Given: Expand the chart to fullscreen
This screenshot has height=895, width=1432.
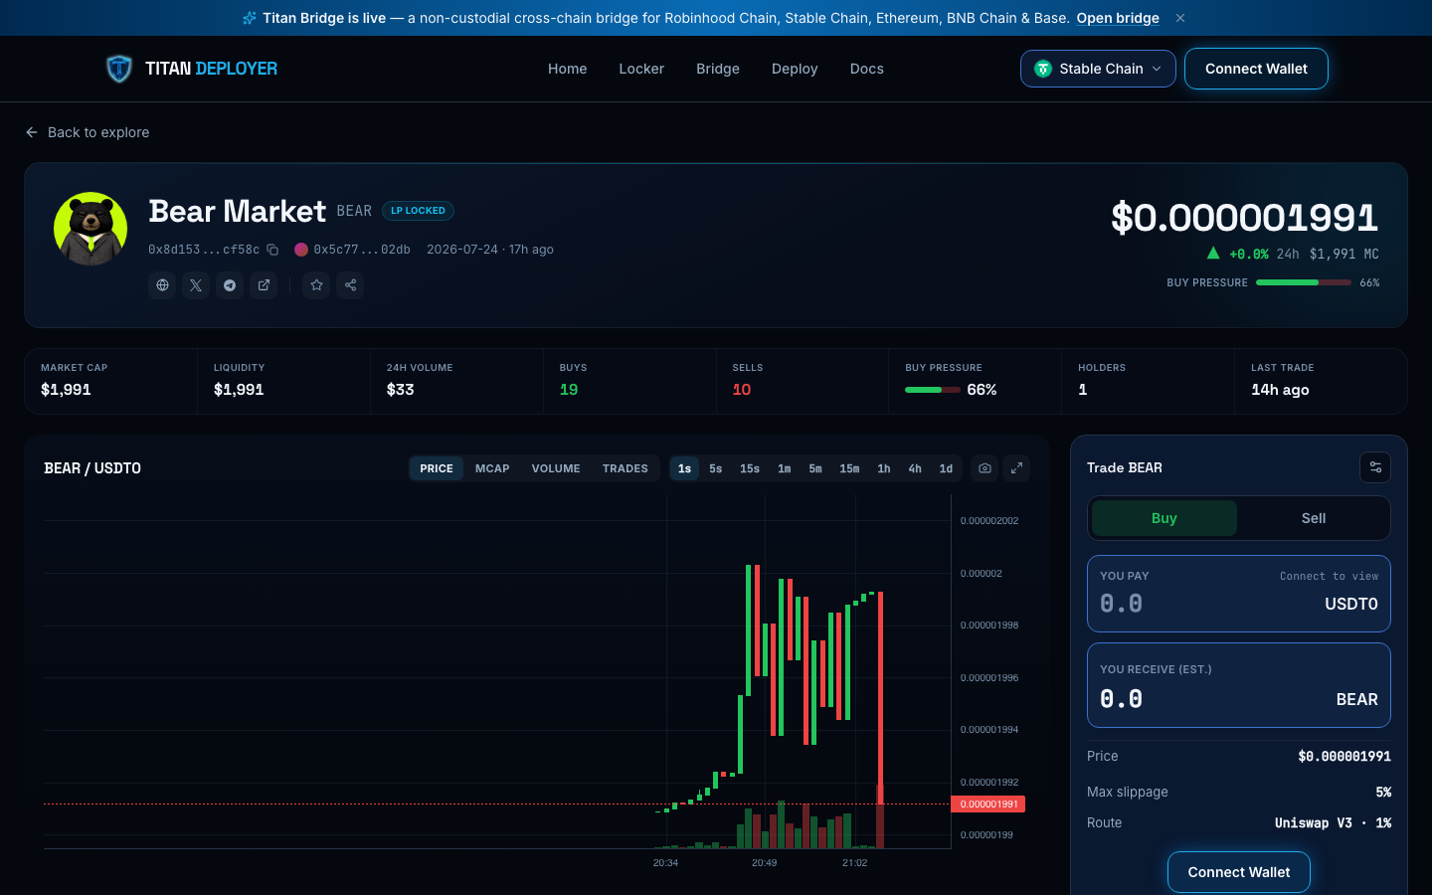Looking at the screenshot, I should pyautogui.click(x=1016, y=468).
